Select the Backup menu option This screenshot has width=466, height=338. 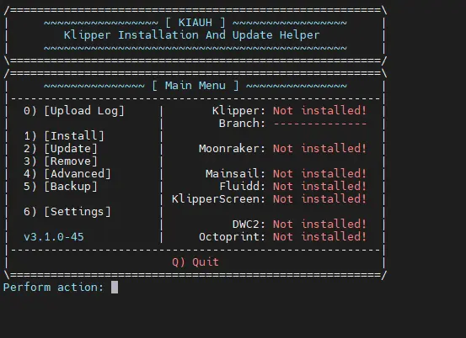[61, 187]
